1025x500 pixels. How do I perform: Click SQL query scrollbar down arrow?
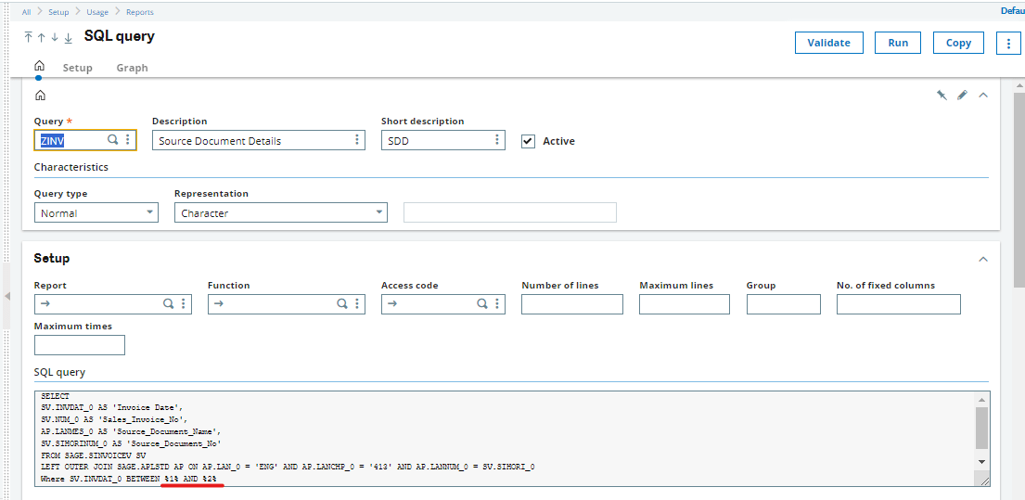coord(981,461)
